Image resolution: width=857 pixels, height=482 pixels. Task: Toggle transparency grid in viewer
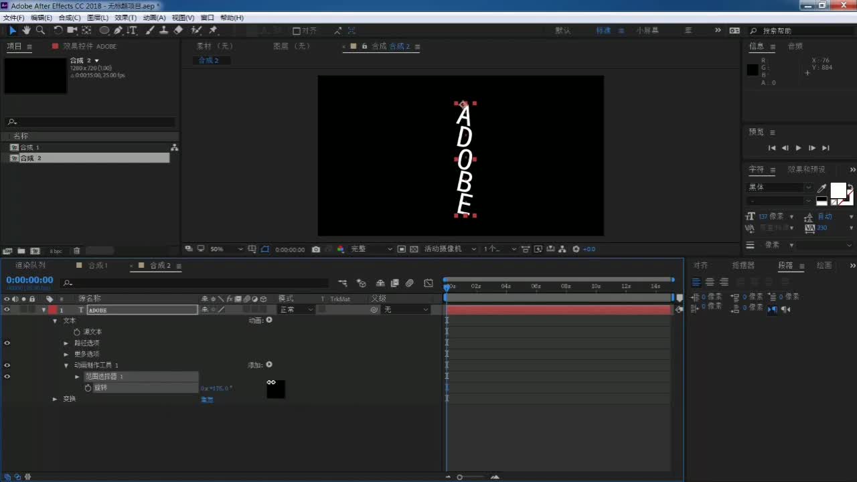click(414, 249)
